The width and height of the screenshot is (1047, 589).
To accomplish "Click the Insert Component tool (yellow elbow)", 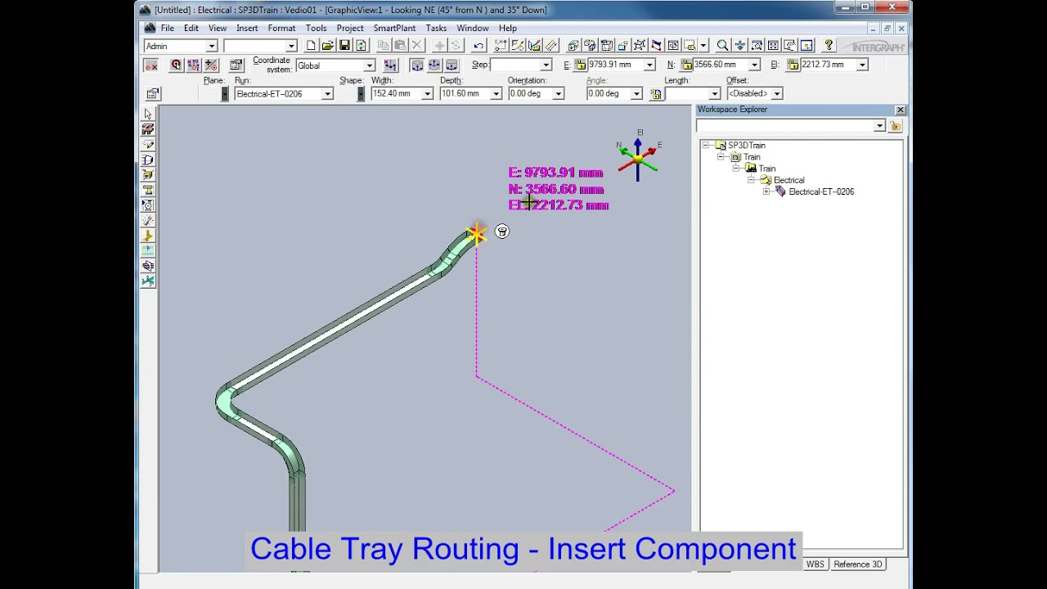I will tap(148, 236).
